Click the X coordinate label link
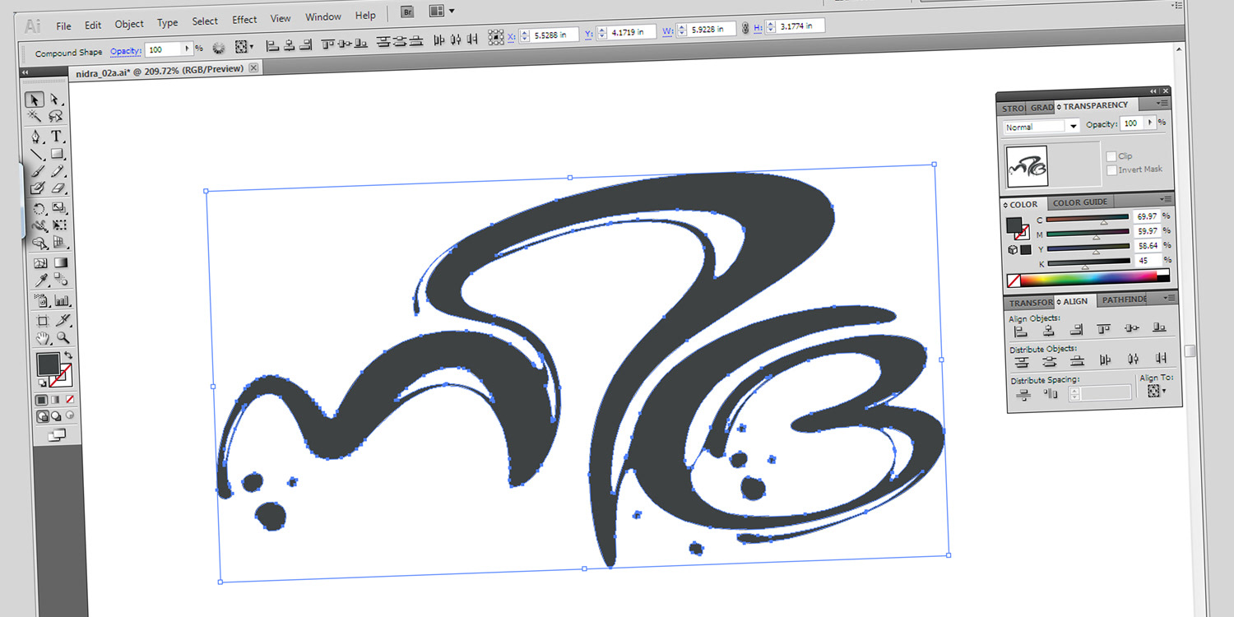1234x617 pixels. point(511,37)
